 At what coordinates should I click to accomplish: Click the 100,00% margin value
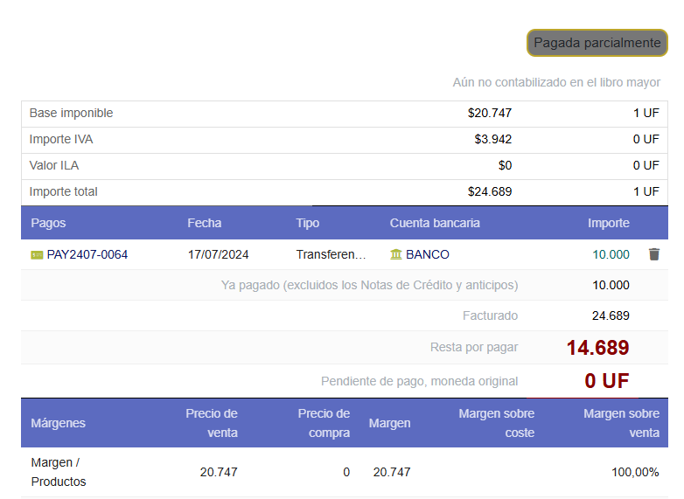(635, 472)
